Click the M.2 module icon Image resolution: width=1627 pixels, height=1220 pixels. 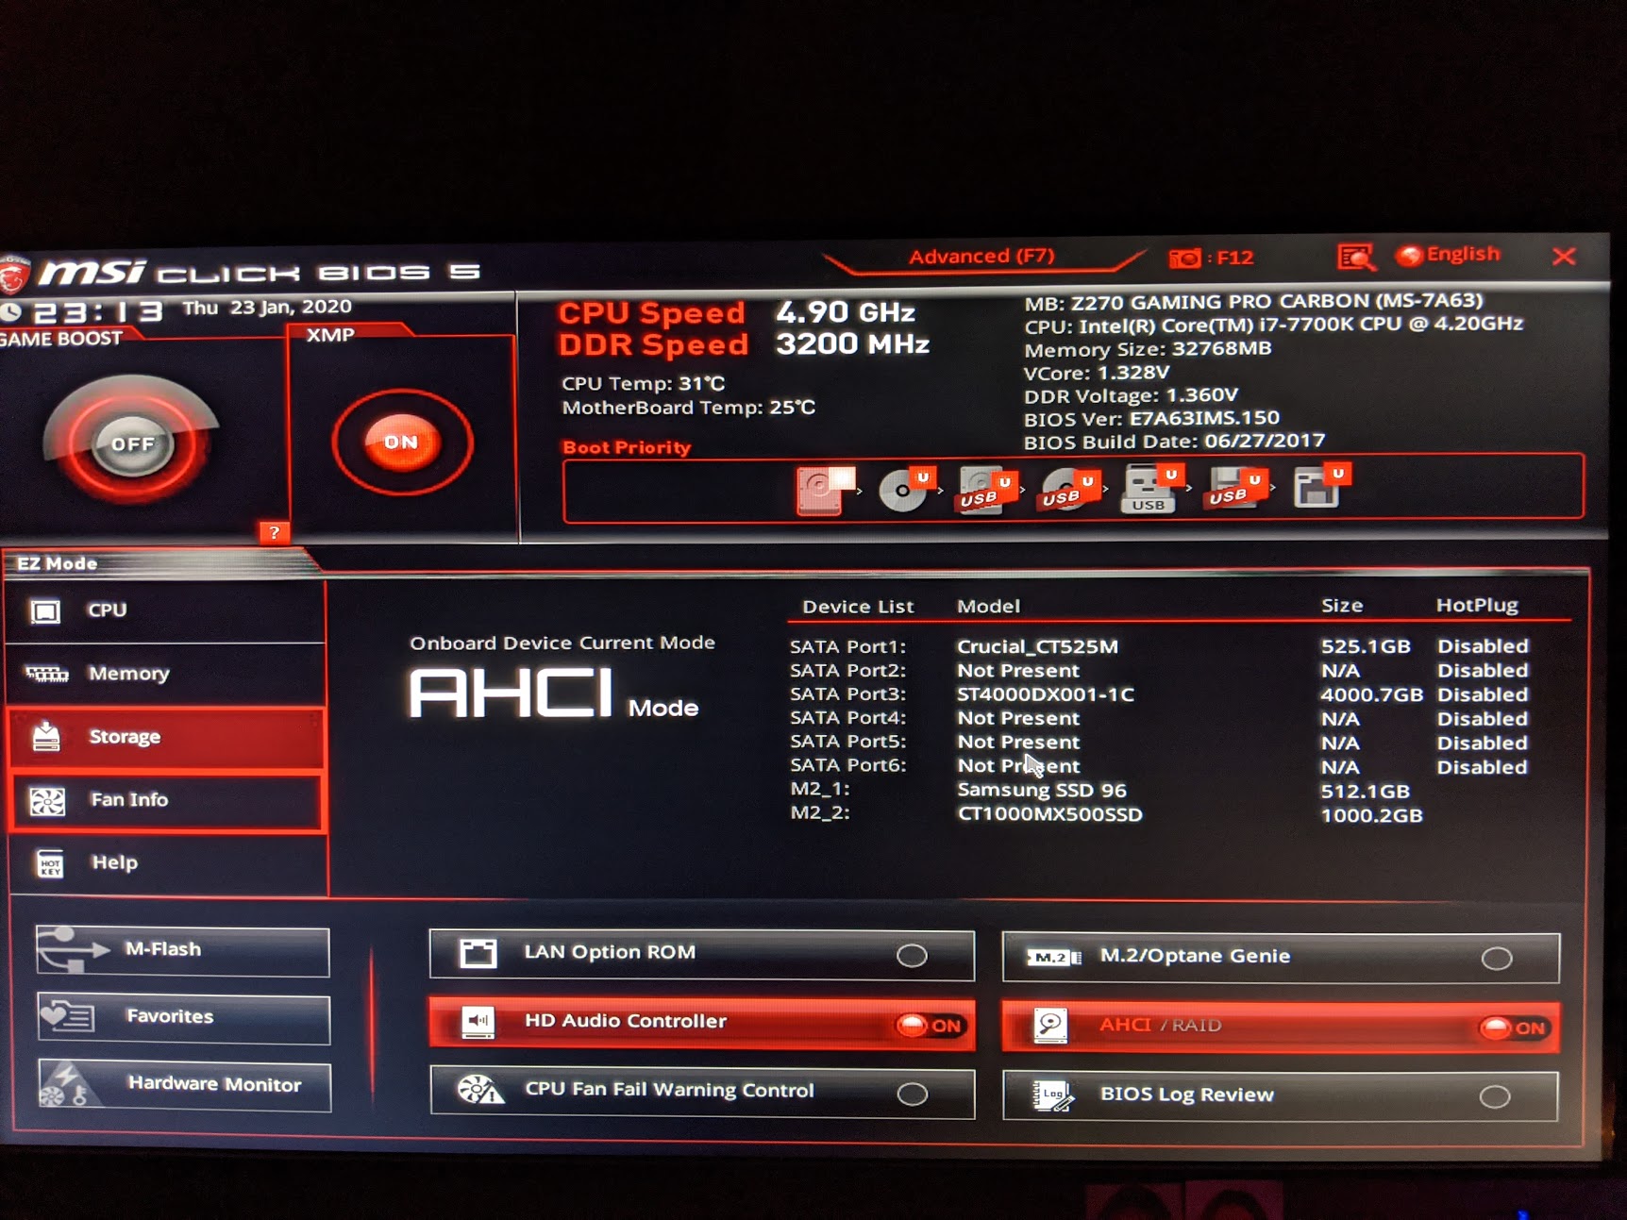coord(1053,957)
